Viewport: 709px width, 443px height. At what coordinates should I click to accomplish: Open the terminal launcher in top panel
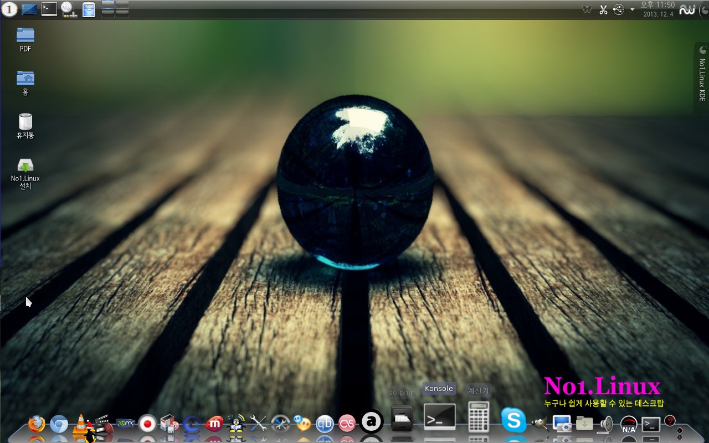49,9
